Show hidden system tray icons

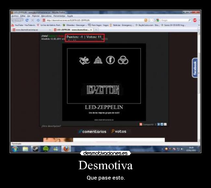coord(162,149)
